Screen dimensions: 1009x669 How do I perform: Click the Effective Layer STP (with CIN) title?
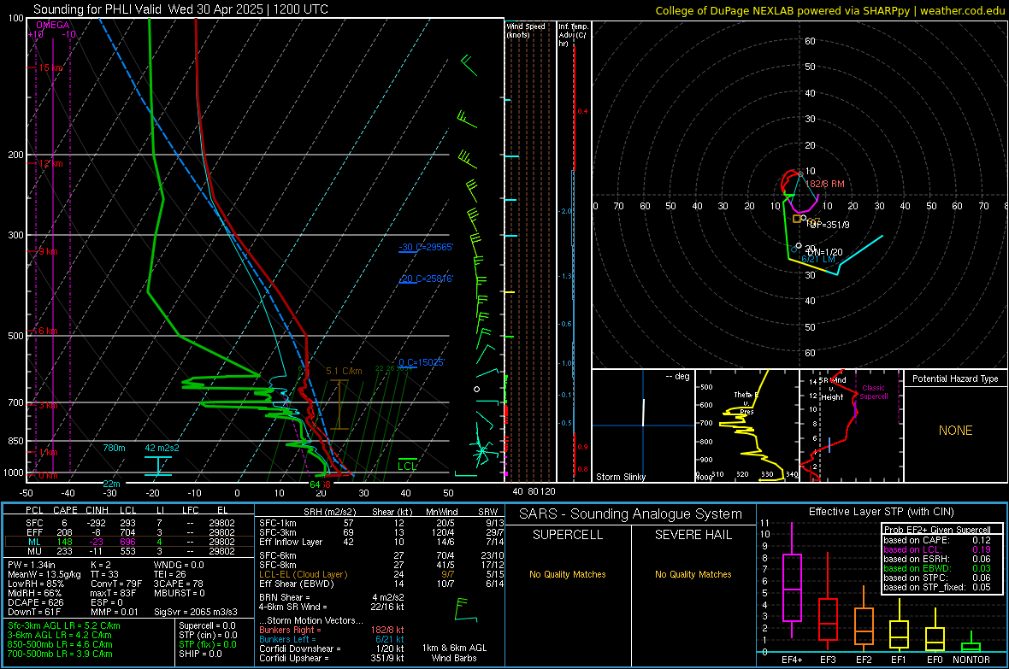(881, 512)
